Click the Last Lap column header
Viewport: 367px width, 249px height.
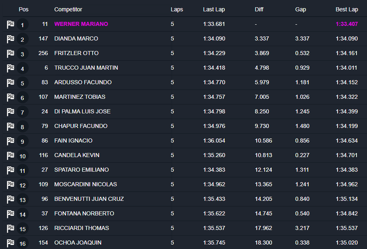pyautogui.click(x=214, y=9)
